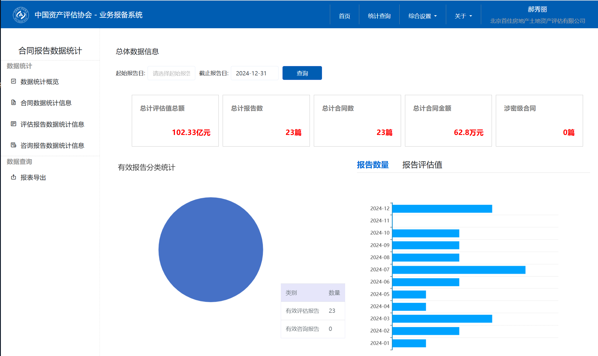Open 统计查询 in top navigation
This screenshot has height=356, width=598.
[x=379, y=16]
